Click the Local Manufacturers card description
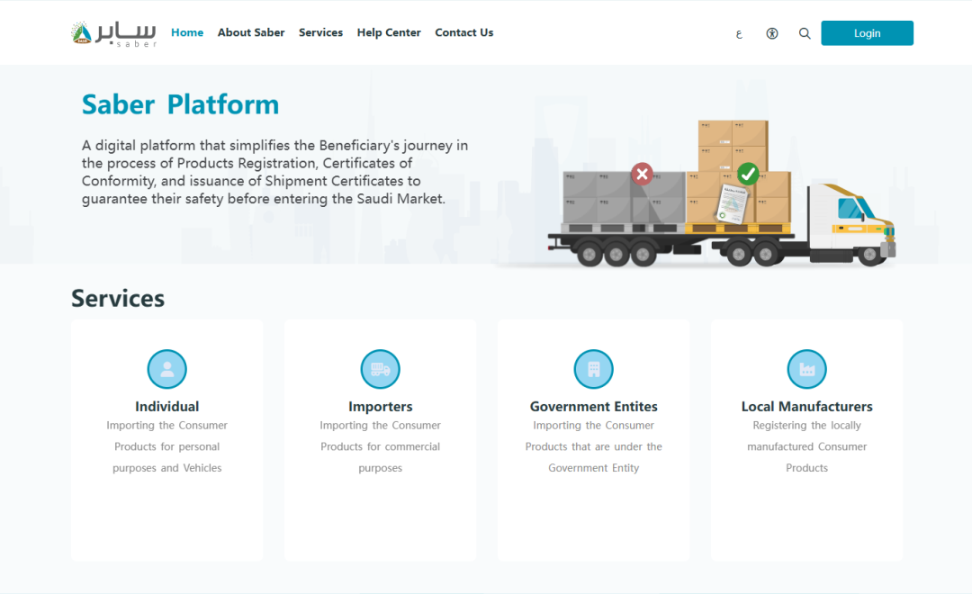The width and height of the screenshot is (972, 594). pyautogui.click(x=806, y=446)
